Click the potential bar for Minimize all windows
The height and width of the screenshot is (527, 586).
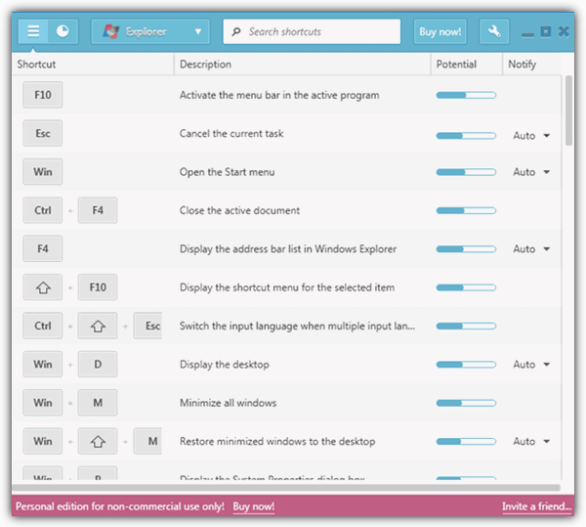[x=466, y=403]
